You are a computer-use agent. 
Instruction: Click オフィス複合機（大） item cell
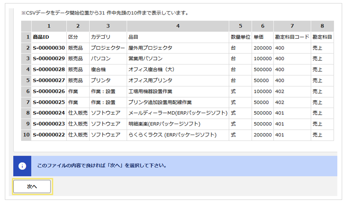click(x=178, y=70)
